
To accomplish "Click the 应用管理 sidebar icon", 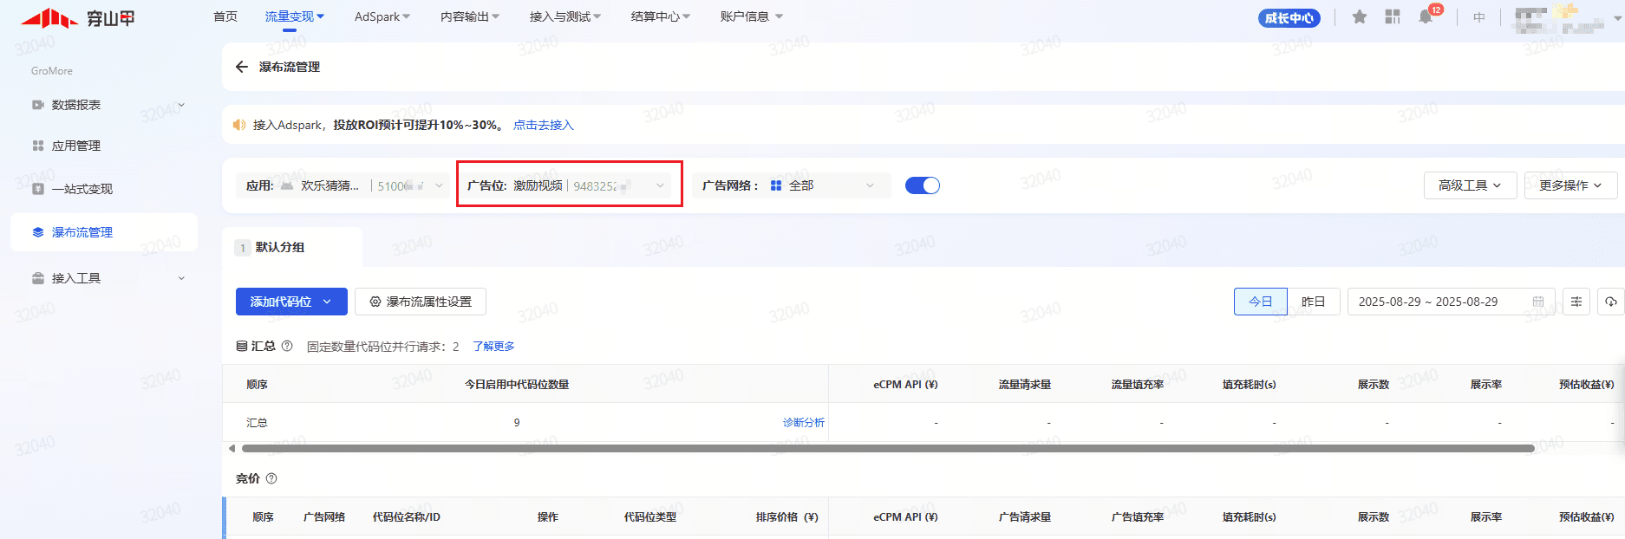I will coord(38,146).
